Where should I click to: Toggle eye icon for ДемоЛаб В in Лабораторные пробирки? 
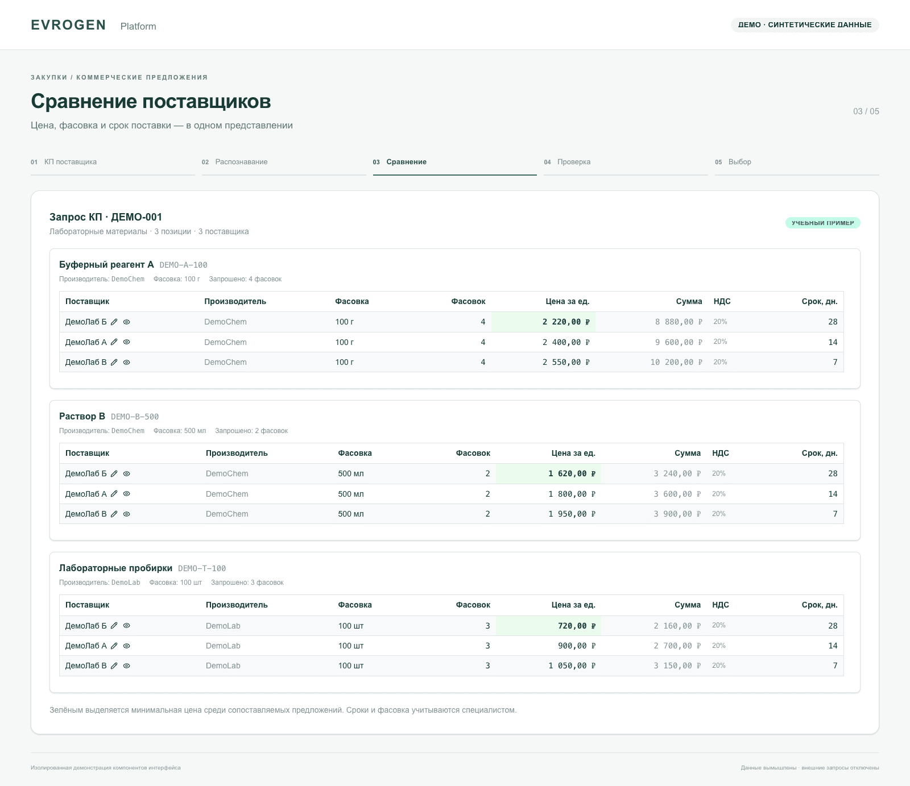point(127,666)
